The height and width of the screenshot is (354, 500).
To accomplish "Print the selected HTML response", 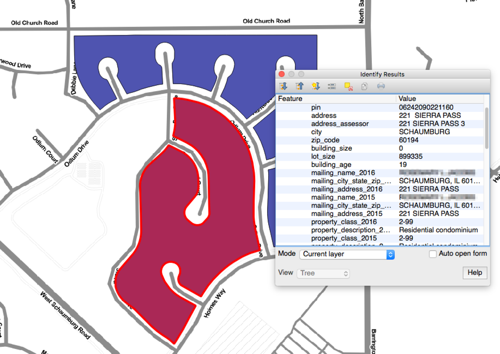I will [x=380, y=86].
